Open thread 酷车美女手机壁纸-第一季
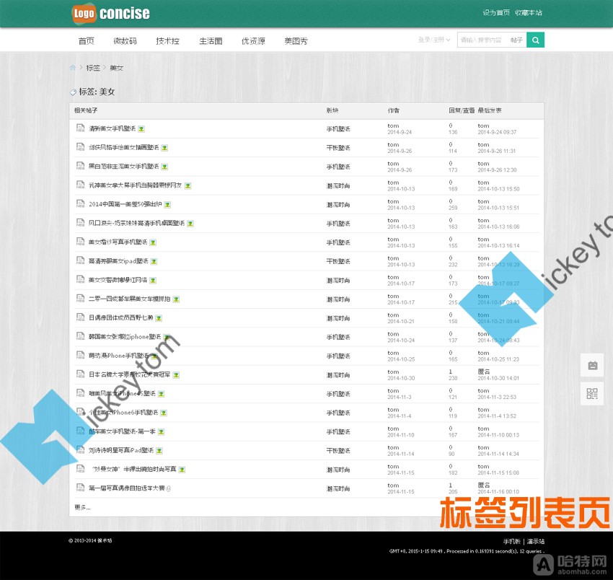Screen dimensions: 613x580 click(122, 431)
